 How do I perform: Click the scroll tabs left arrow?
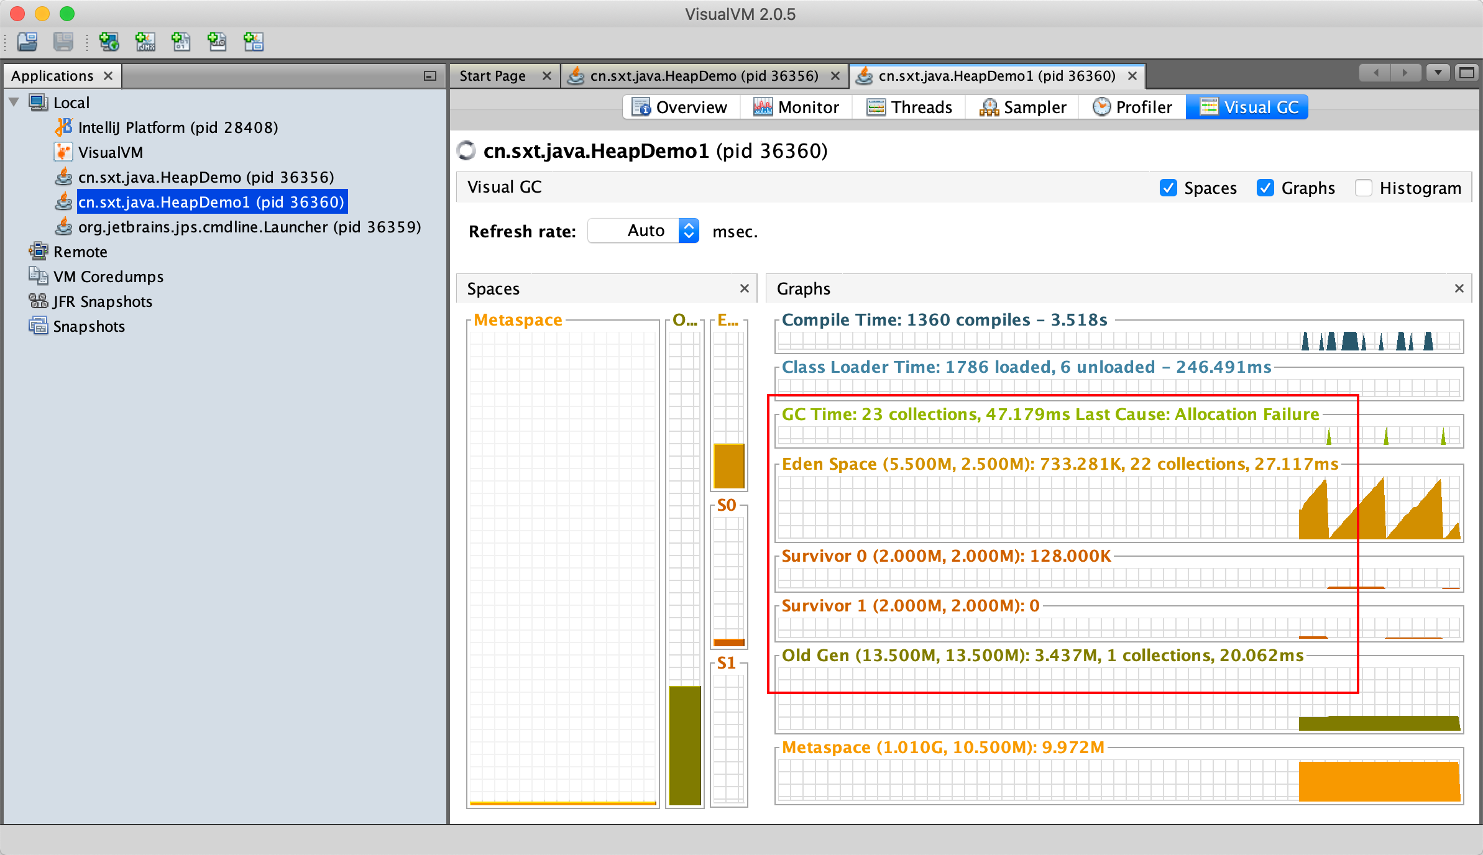click(1376, 73)
